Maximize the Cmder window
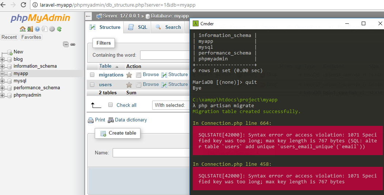Viewport: 384px width, 195px height. (x=364, y=23)
